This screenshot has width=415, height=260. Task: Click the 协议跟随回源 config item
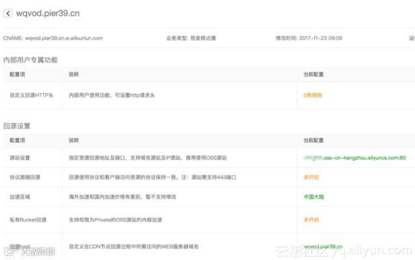tap(25, 177)
